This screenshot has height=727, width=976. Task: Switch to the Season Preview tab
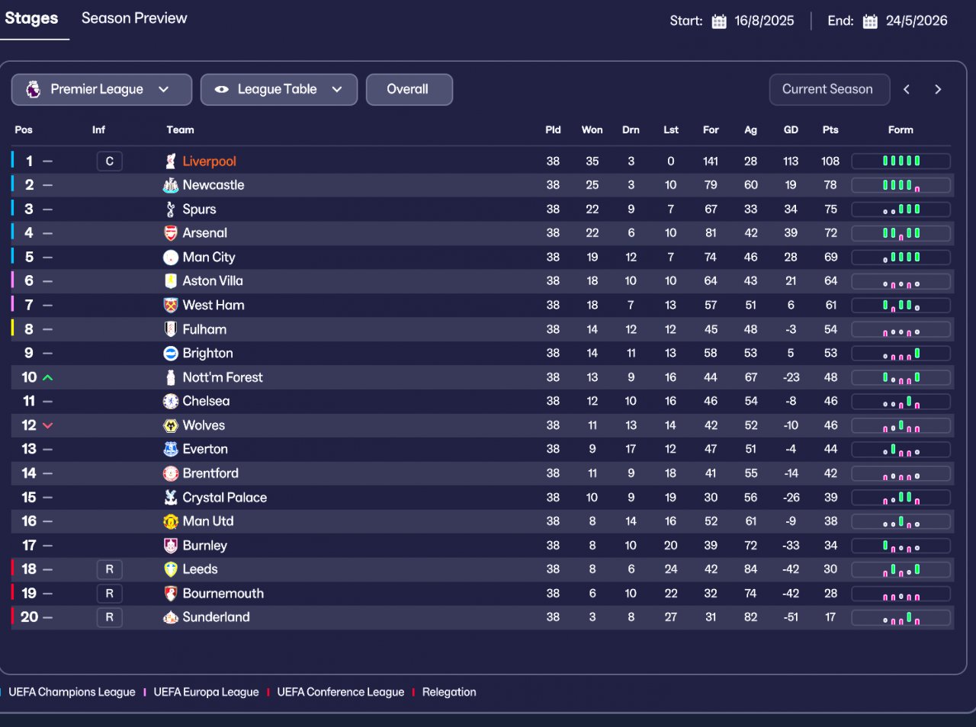tap(134, 18)
